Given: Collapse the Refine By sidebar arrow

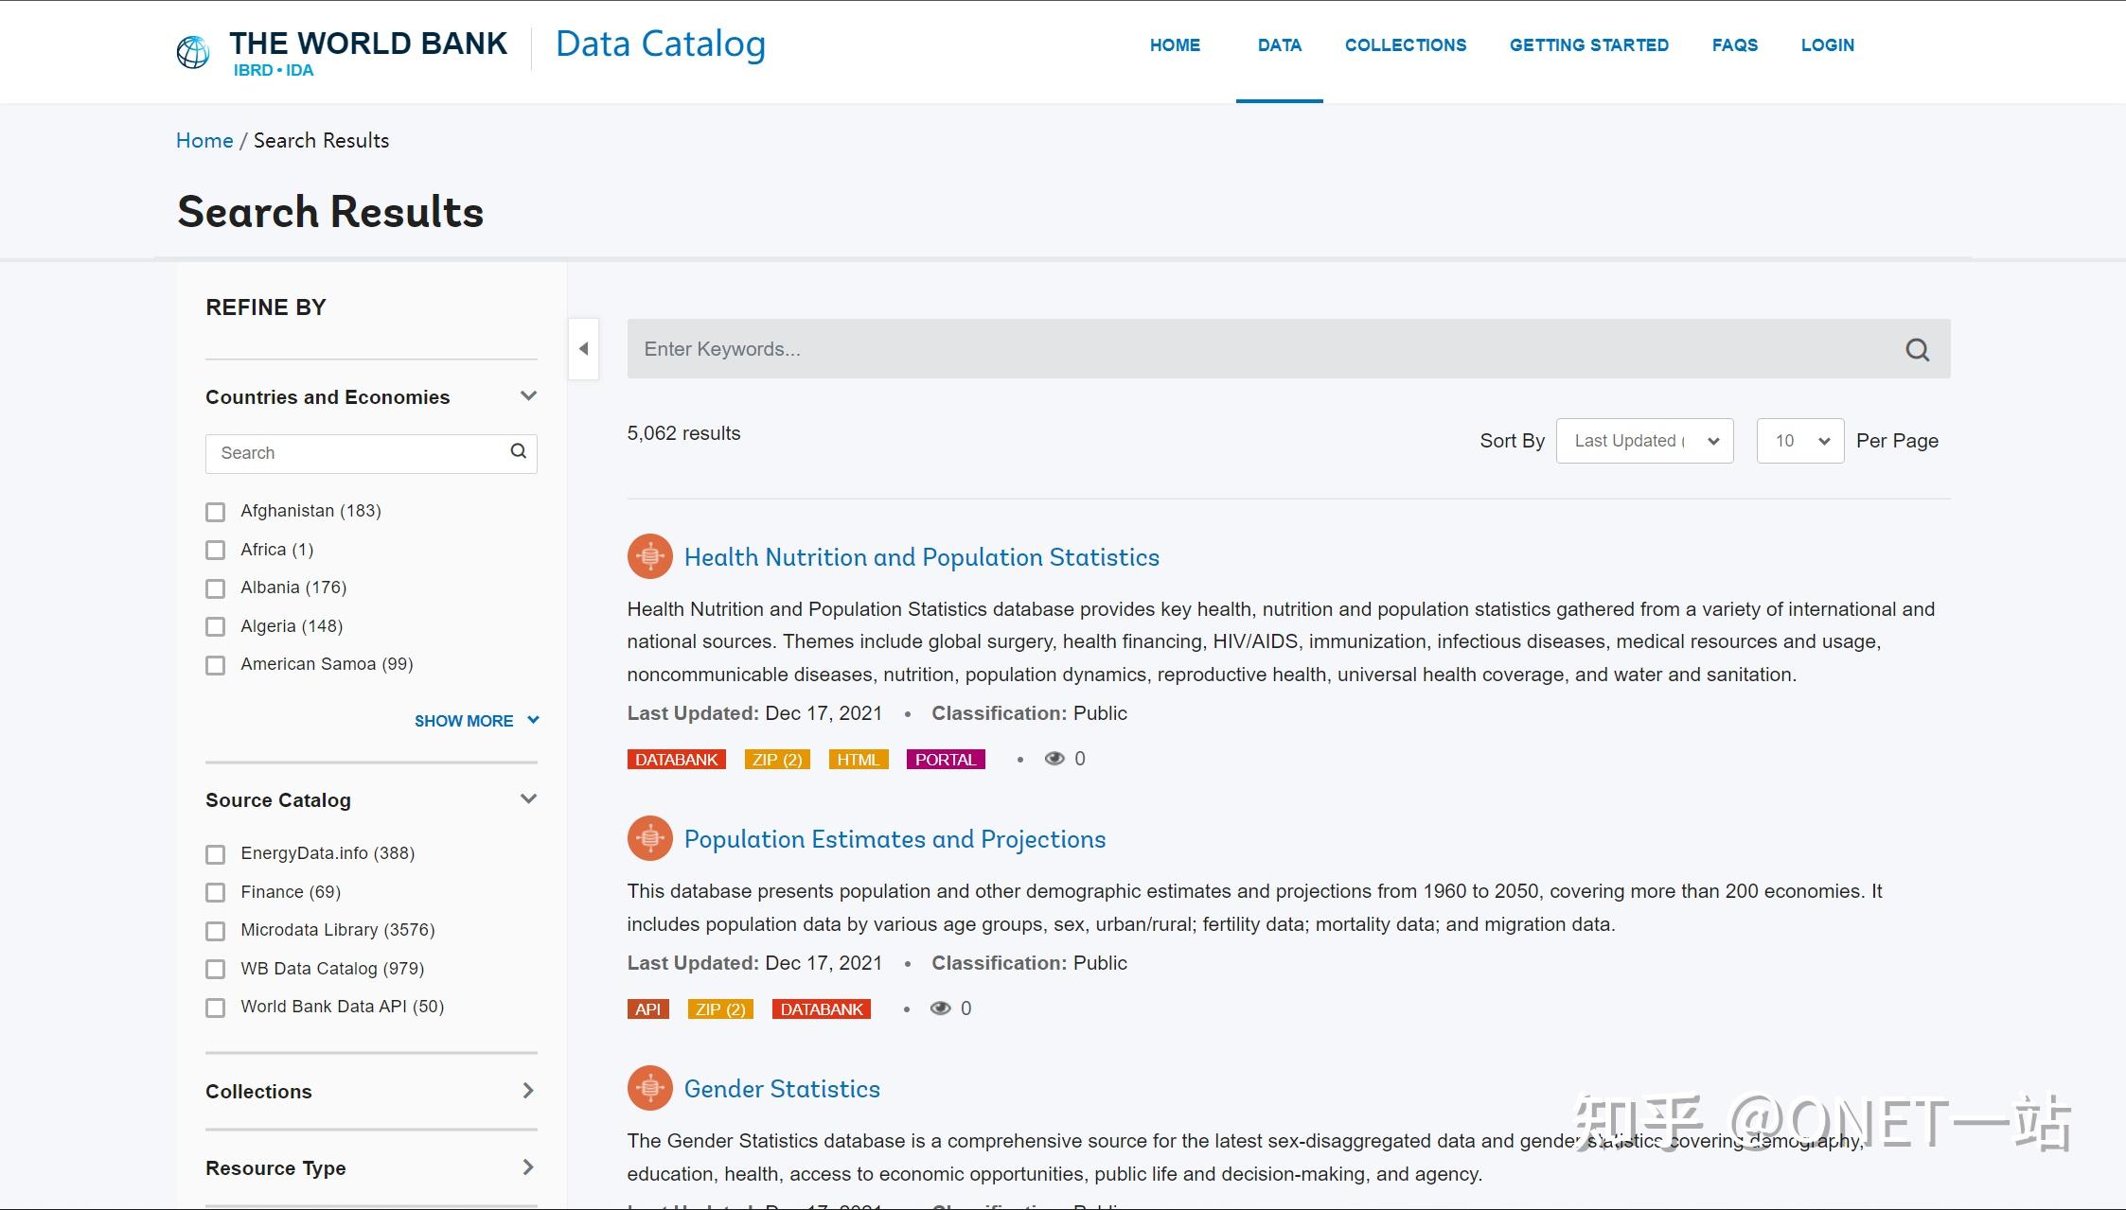Looking at the screenshot, I should tap(583, 349).
